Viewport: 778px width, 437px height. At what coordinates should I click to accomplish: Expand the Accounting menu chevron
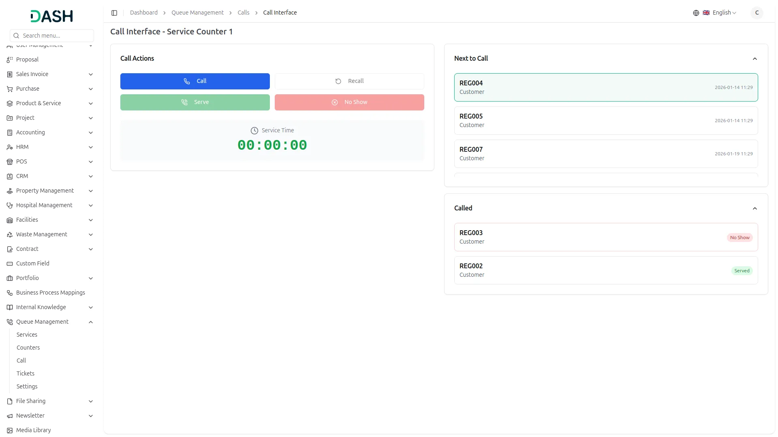pyautogui.click(x=91, y=133)
